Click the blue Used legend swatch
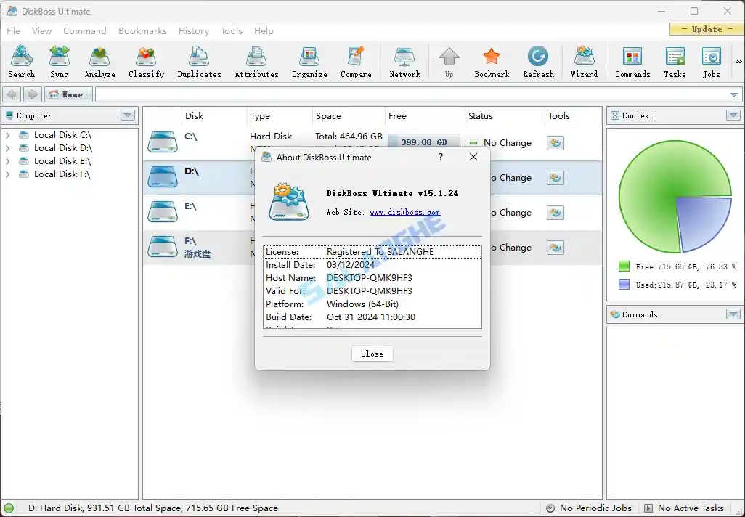Image resolution: width=745 pixels, height=517 pixels. (x=624, y=285)
